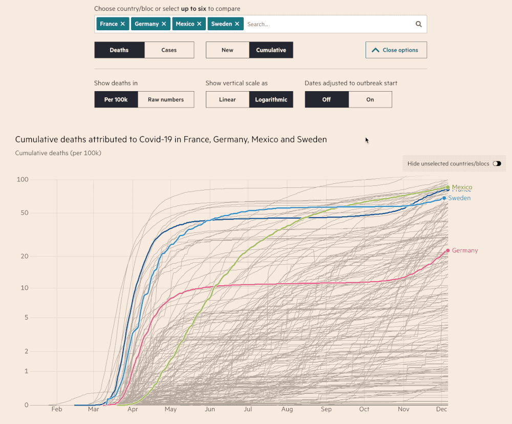
Task: Collapse options using the Close options chevron
Action: point(396,50)
